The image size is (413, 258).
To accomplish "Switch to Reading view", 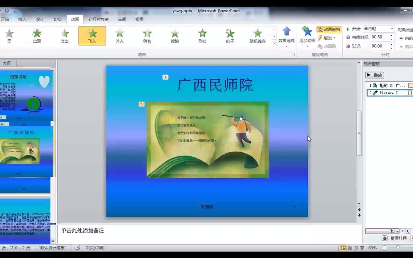I will click(356, 248).
